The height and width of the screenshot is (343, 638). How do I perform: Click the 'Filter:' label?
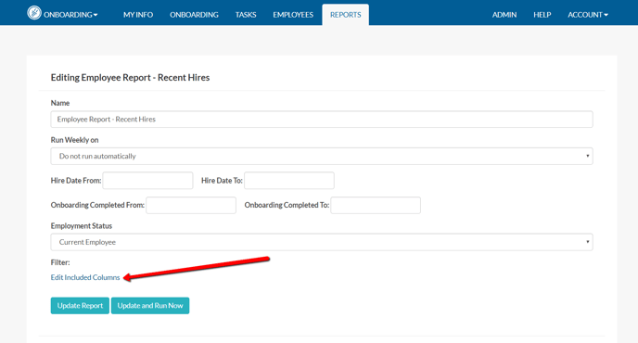(60, 262)
